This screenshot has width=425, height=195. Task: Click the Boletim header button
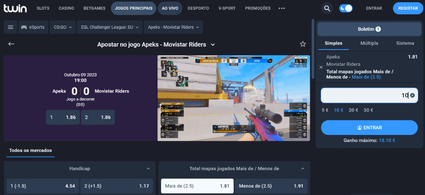pyautogui.click(x=369, y=29)
